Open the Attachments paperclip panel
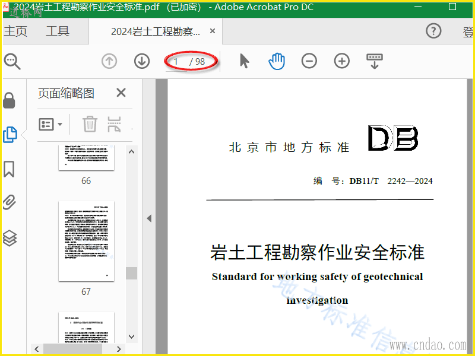The height and width of the screenshot is (356, 475). [9, 202]
